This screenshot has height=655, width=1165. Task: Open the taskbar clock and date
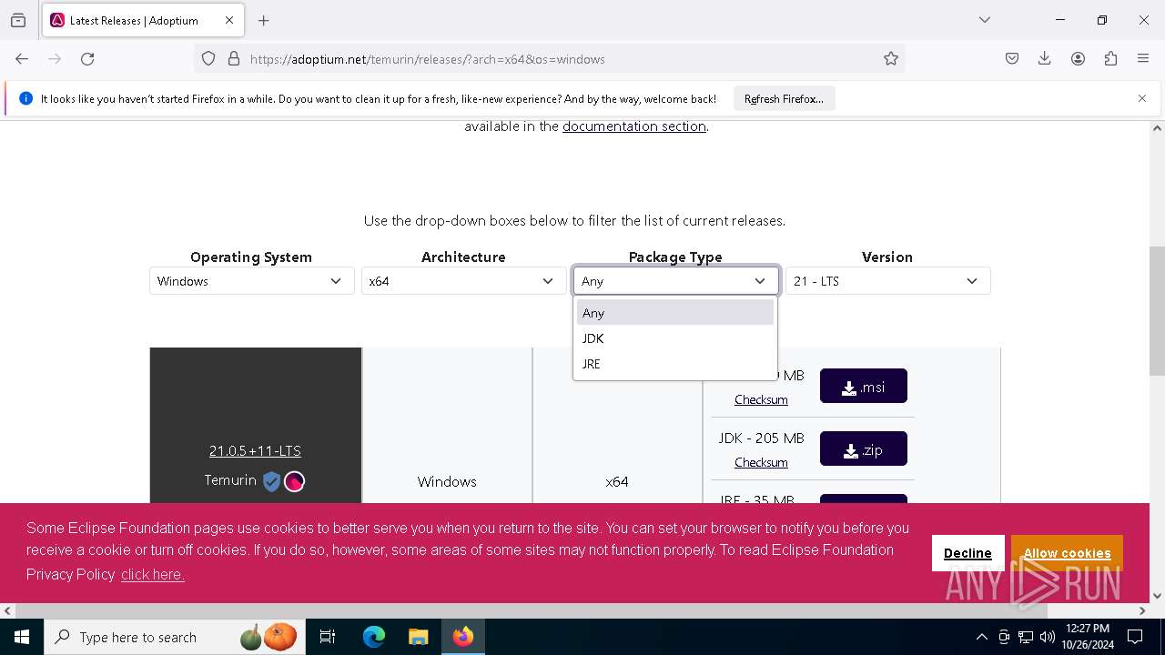click(x=1087, y=637)
